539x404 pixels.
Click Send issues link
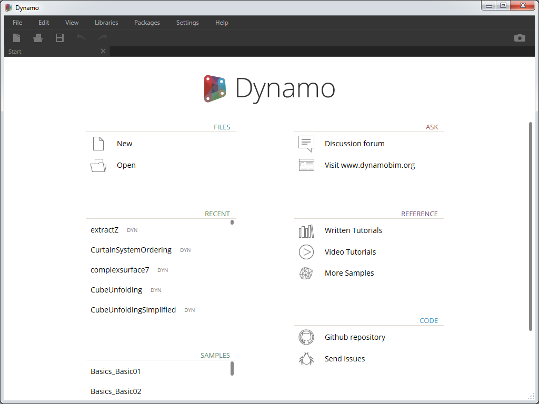345,359
